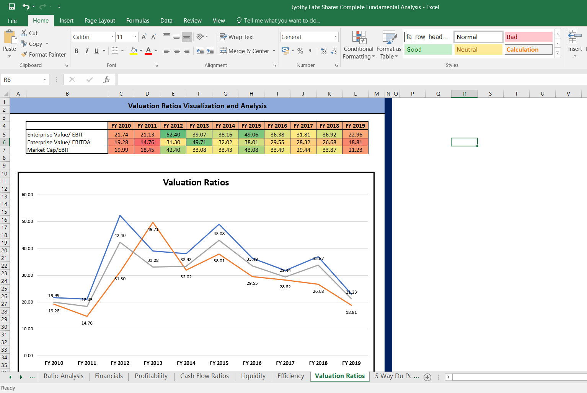This screenshot has height=393, width=587.
Task: Toggle Bold formatting
Action: pyautogui.click(x=77, y=51)
